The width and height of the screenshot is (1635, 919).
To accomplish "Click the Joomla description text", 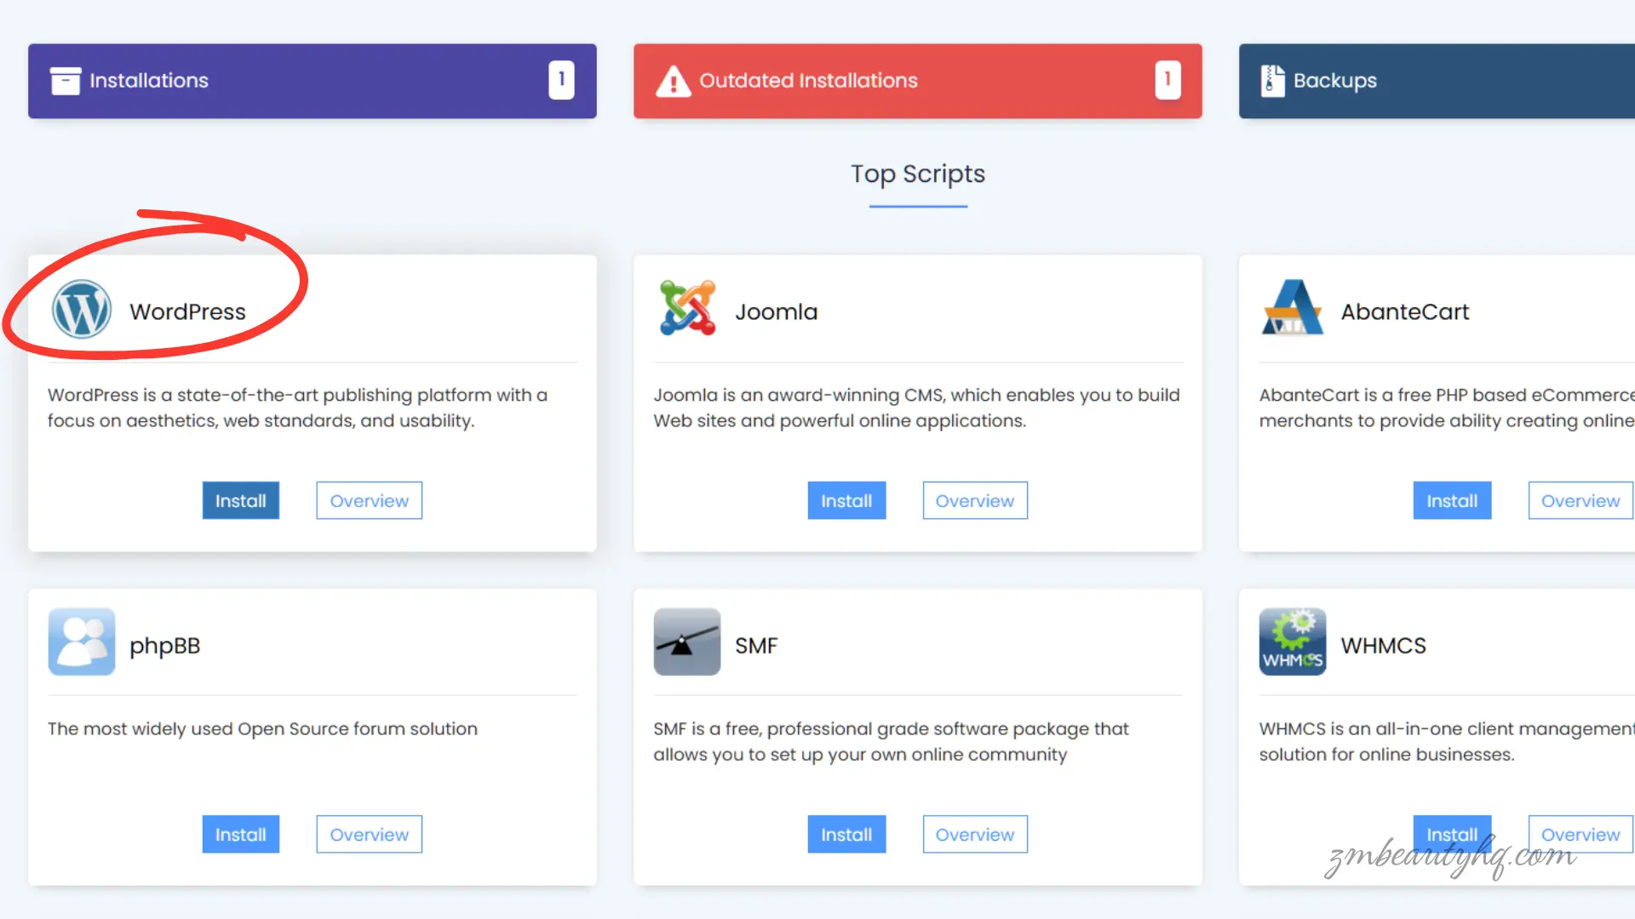I will tap(916, 408).
